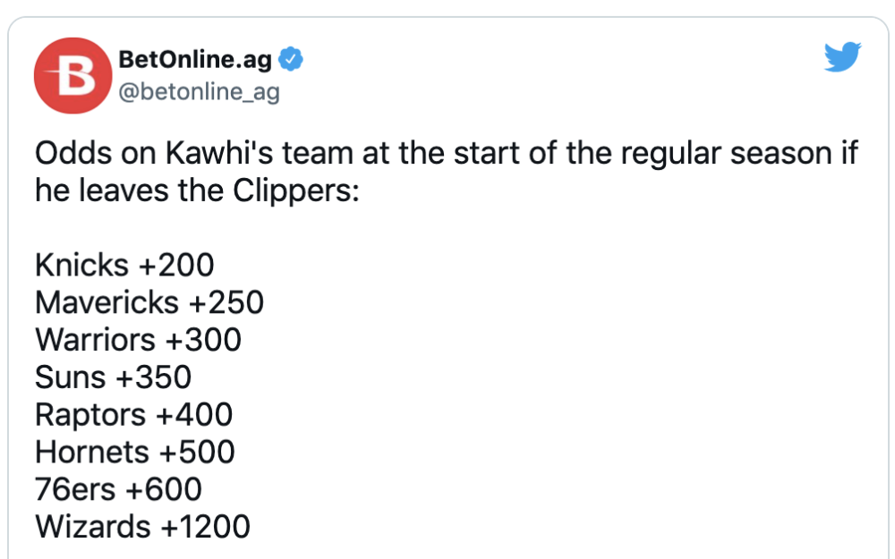
Task: Click the red BetOnline B profile avatar
Action: coord(73,76)
